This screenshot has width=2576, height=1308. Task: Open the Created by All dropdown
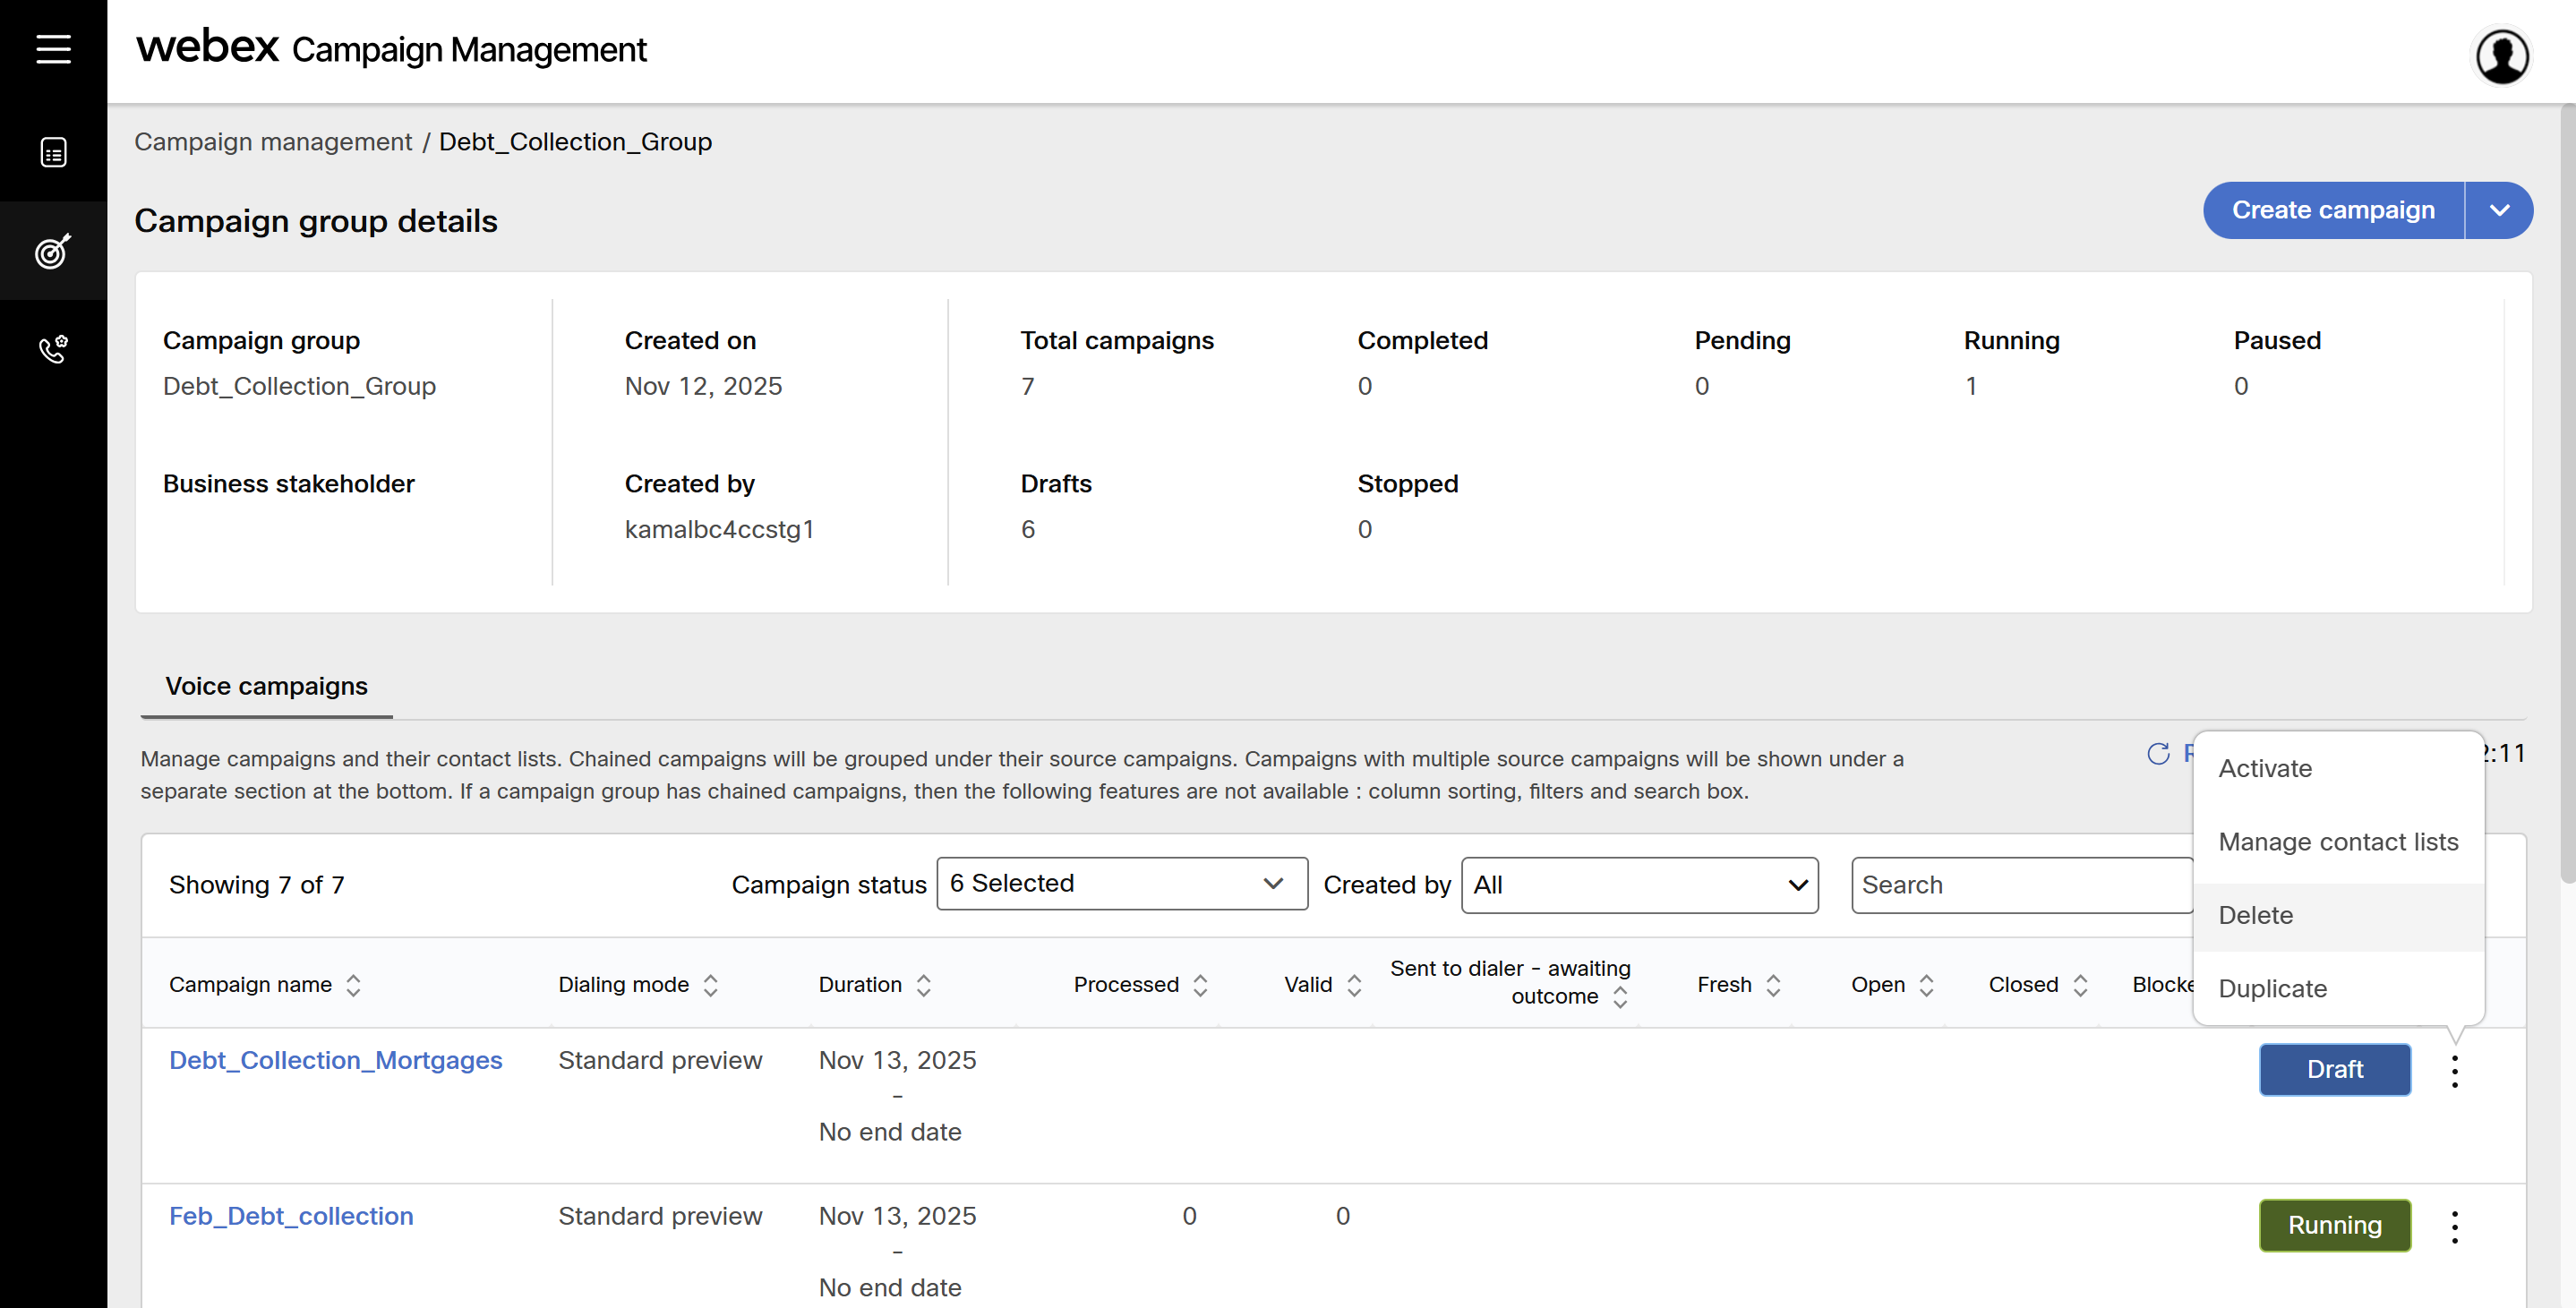click(1639, 885)
